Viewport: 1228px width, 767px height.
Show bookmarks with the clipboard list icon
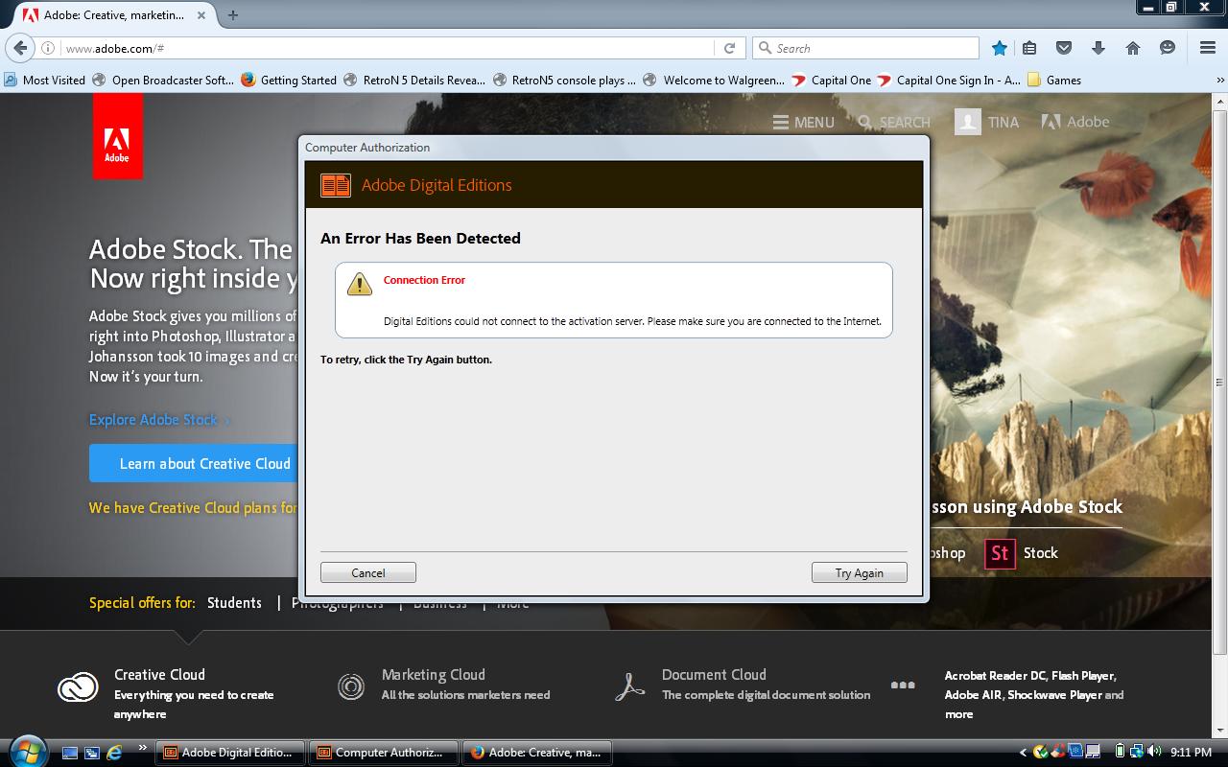pyautogui.click(x=1029, y=48)
